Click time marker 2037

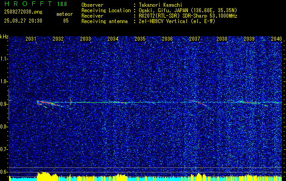195,39
